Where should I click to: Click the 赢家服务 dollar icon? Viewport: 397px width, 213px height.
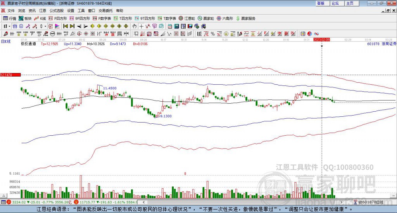(x=238, y=18)
